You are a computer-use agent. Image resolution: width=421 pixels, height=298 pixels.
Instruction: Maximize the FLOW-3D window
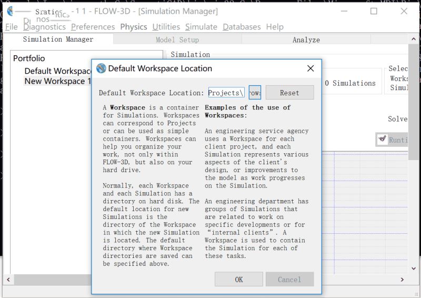click(374, 11)
